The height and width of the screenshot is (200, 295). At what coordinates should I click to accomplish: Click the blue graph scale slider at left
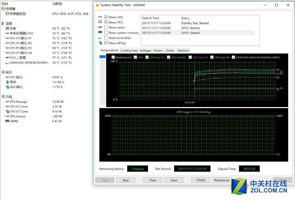pyautogui.click(x=102, y=57)
